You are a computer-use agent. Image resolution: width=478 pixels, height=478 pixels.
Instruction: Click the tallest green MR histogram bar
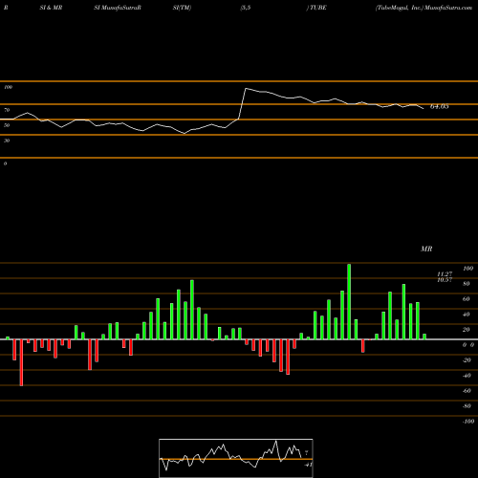coord(349,301)
